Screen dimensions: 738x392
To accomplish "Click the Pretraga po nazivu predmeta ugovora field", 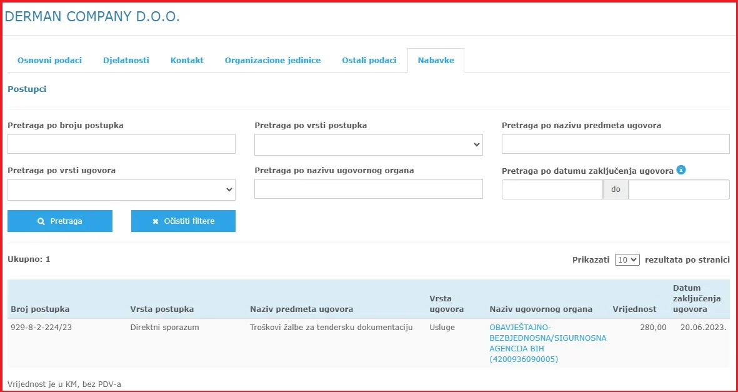I will pyautogui.click(x=616, y=144).
